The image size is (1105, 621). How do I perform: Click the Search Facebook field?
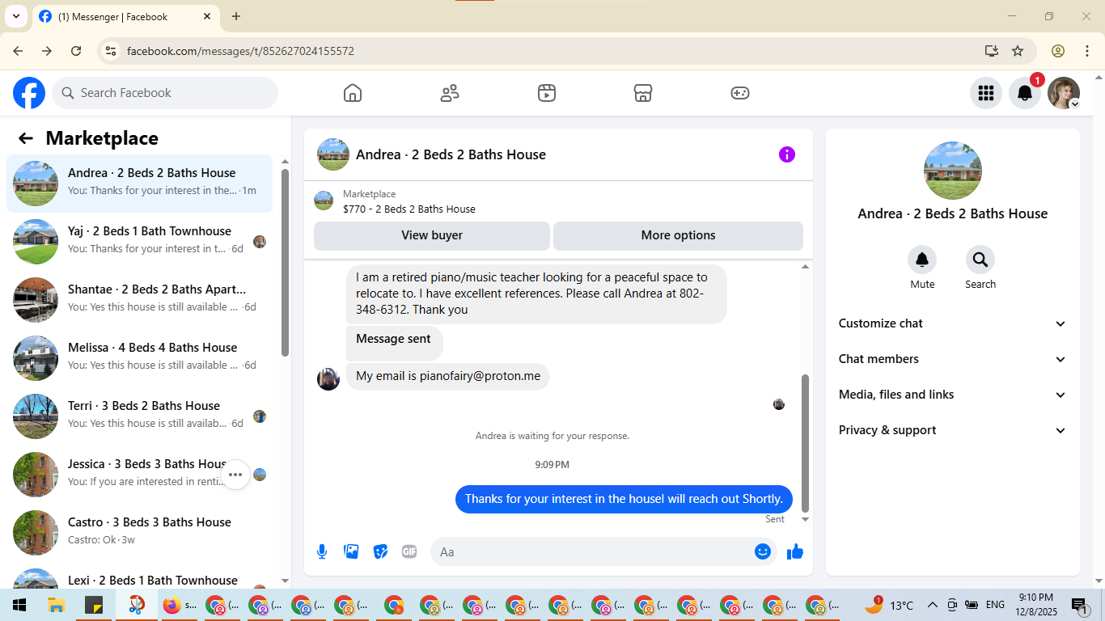coord(165,93)
